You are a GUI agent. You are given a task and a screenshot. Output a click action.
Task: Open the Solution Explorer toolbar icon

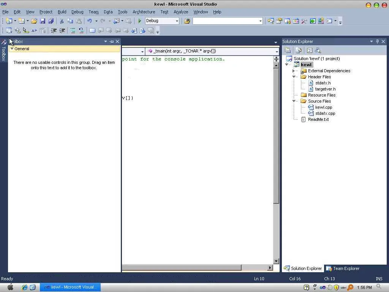point(270,21)
